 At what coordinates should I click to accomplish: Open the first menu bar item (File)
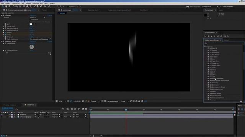click(x=2, y=3)
